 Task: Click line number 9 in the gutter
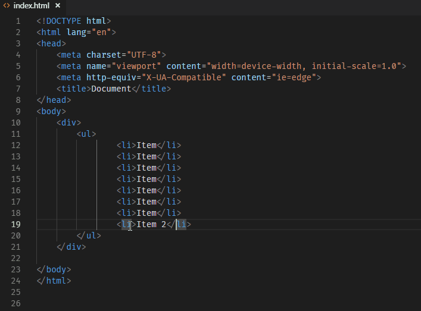click(x=18, y=111)
